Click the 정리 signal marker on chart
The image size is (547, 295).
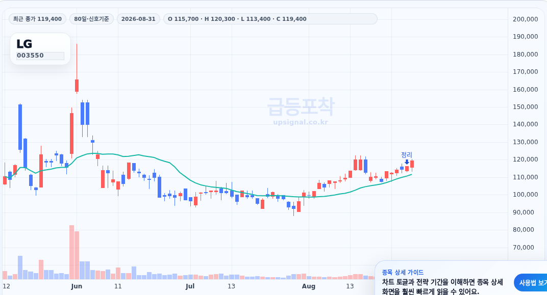coord(406,155)
